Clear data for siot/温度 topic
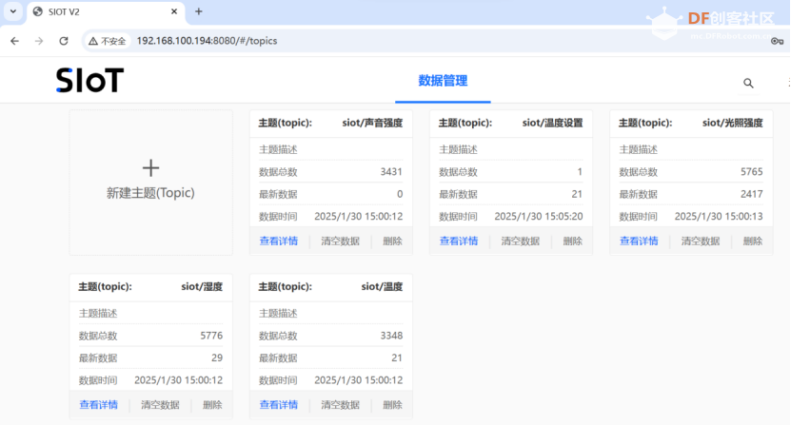Screen dimensions: 791x425 point(341,405)
